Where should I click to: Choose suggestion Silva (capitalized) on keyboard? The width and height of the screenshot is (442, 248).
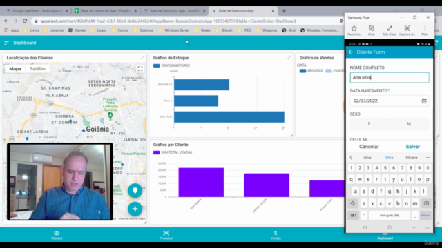pos(390,158)
